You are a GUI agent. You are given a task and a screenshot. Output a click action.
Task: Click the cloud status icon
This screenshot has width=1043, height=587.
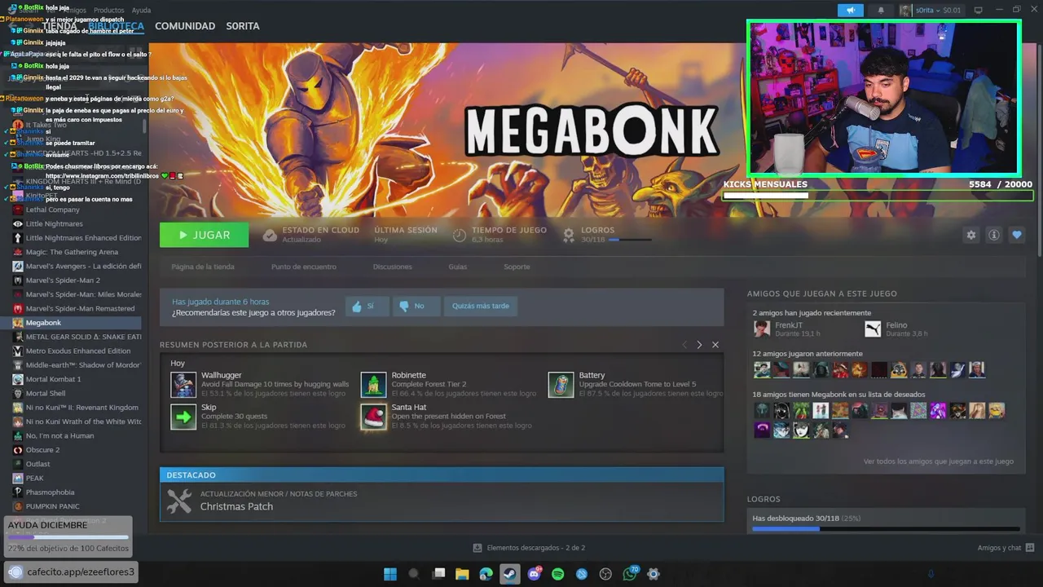point(270,235)
